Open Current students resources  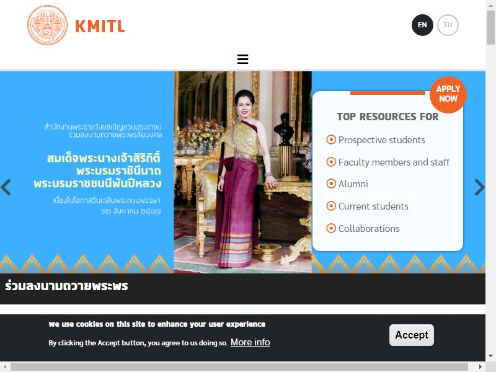[373, 206]
